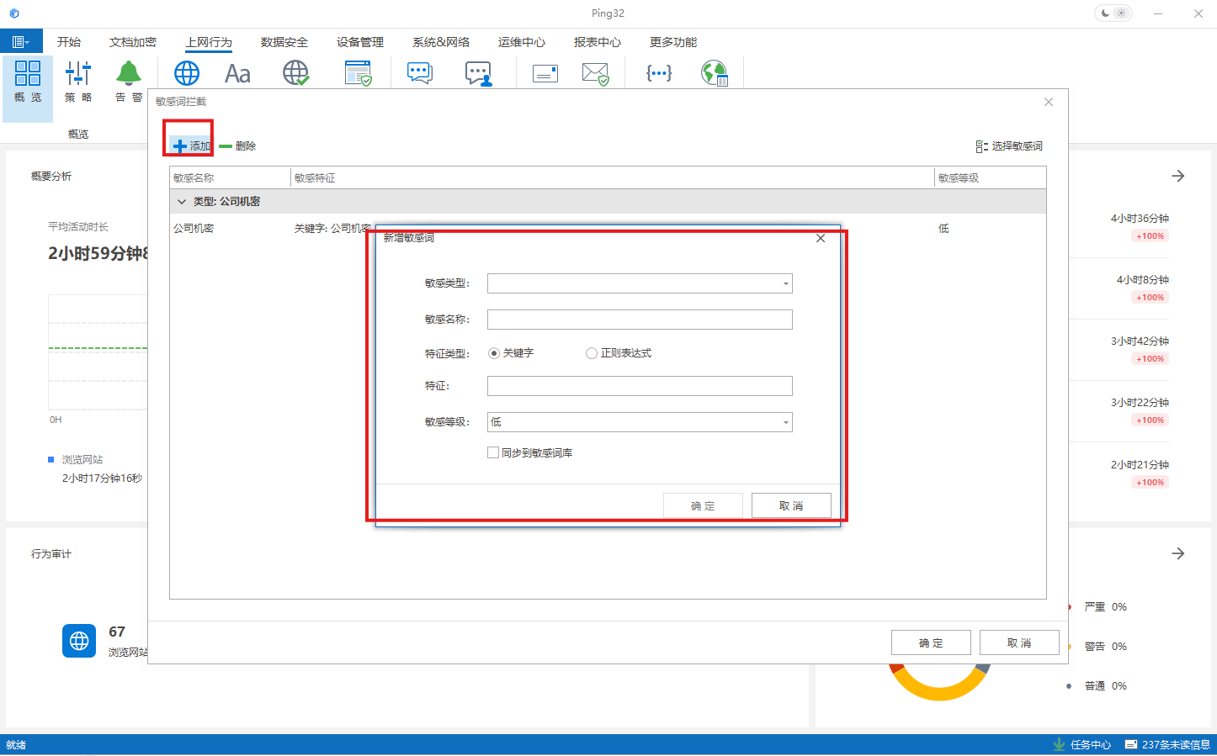Click the curly braces {...} icon

[x=659, y=74]
